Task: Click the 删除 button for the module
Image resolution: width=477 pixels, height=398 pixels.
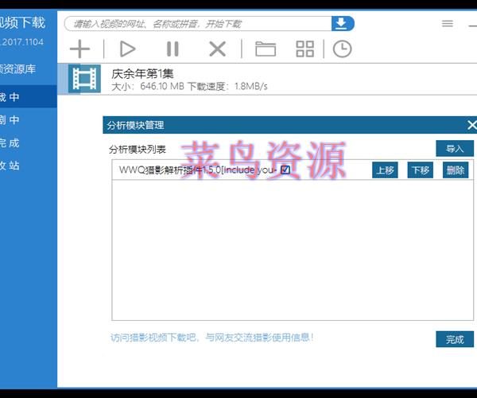Action: click(456, 170)
